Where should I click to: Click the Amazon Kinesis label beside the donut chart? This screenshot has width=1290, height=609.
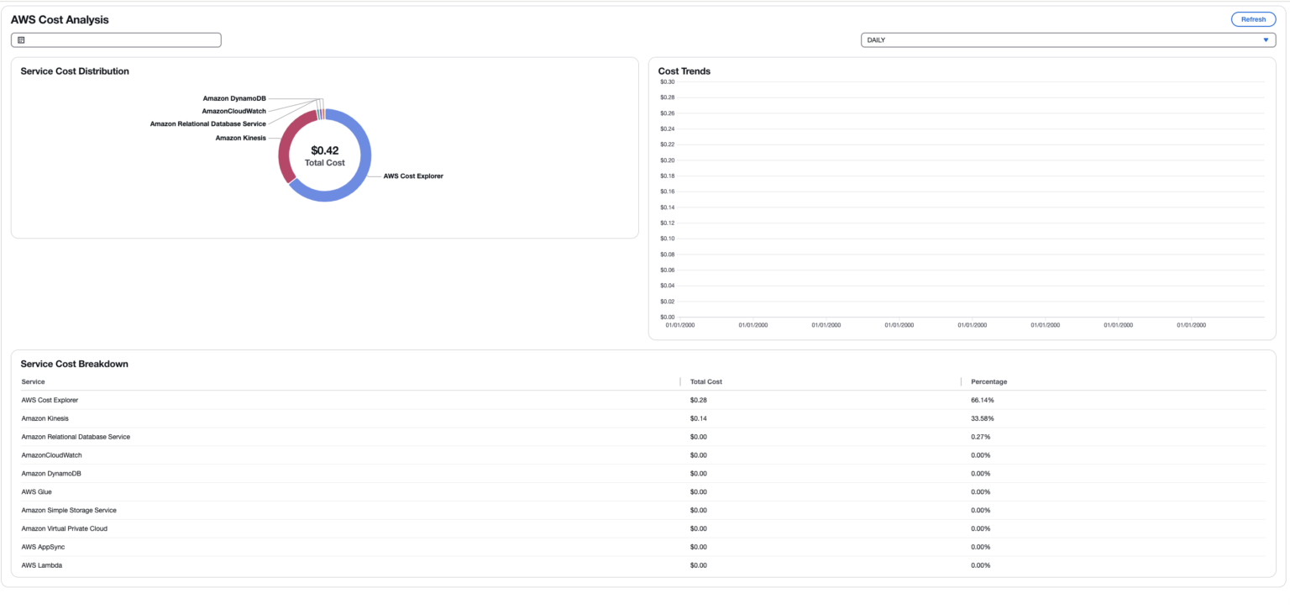(240, 138)
